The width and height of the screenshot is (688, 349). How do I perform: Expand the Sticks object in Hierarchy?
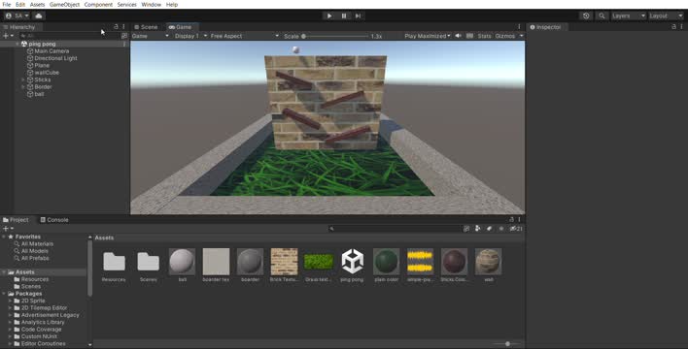23,79
